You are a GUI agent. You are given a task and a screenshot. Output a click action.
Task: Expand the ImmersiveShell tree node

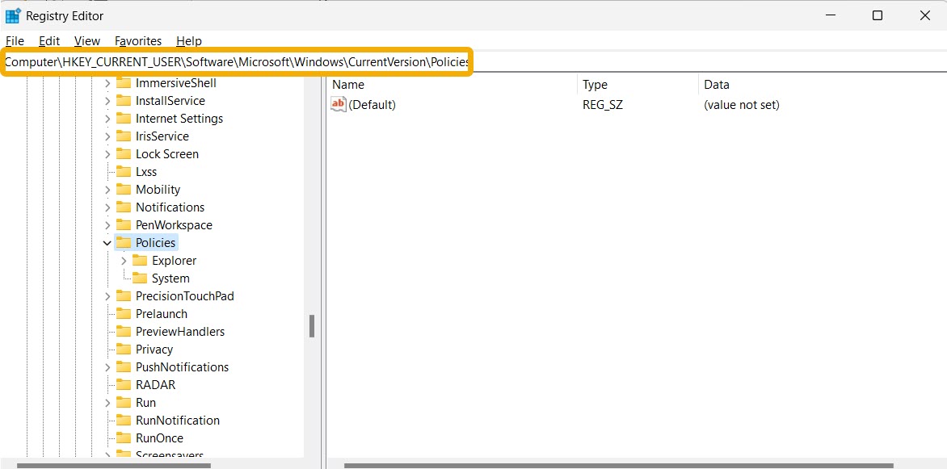coord(107,82)
